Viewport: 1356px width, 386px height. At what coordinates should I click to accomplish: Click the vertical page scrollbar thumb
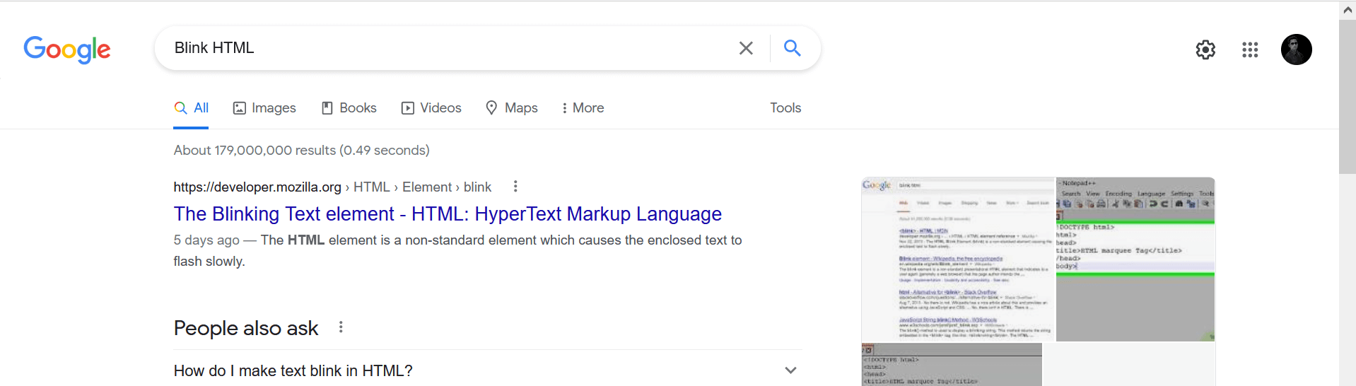[1348, 95]
